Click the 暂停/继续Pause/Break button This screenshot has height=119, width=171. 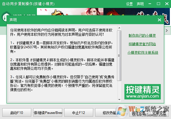point(48,112)
